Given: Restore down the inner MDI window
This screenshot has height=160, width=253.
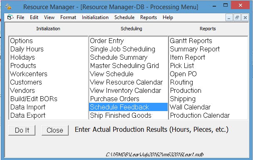Looking at the screenshot, I should 237,17.
